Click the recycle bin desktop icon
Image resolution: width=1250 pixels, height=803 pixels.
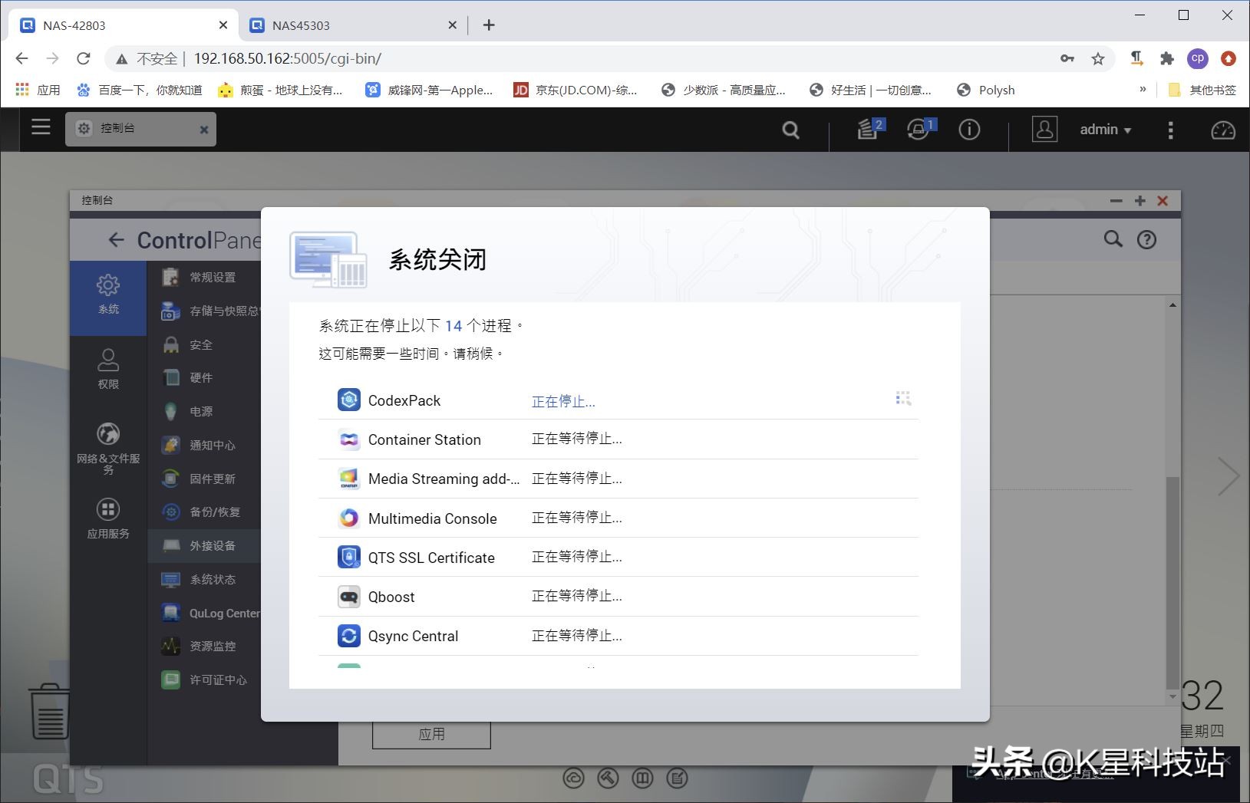click(49, 712)
